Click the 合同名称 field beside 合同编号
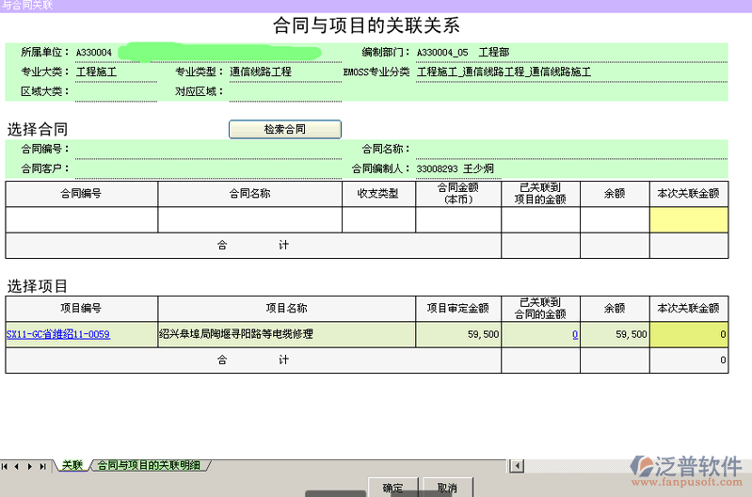 [565, 149]
